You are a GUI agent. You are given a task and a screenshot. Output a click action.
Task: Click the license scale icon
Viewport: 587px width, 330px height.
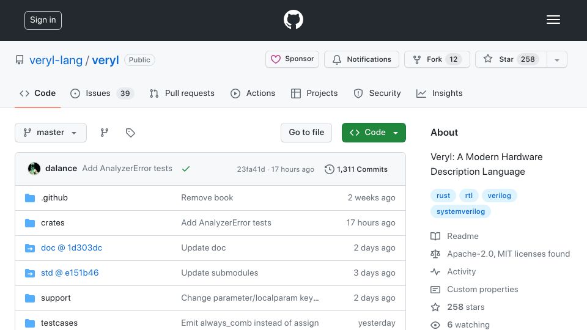435,254
